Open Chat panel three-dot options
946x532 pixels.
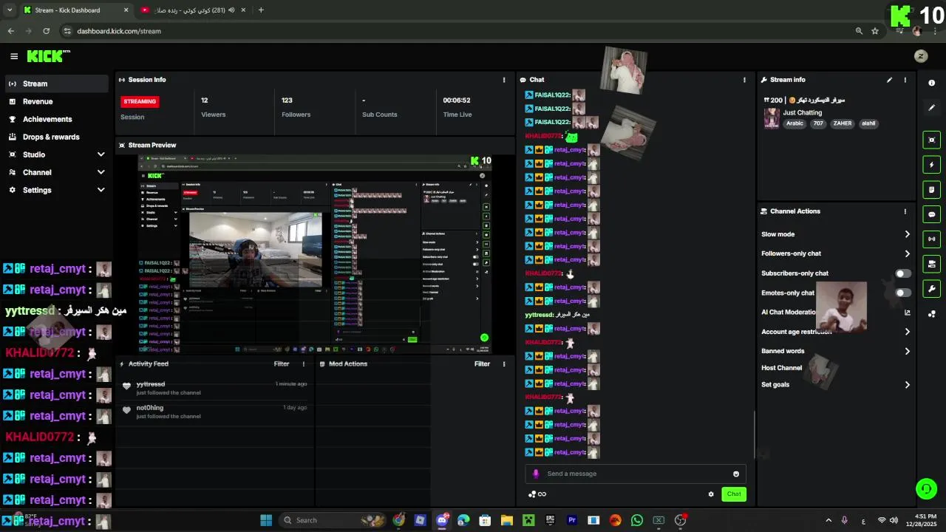[x=744, y=80]
